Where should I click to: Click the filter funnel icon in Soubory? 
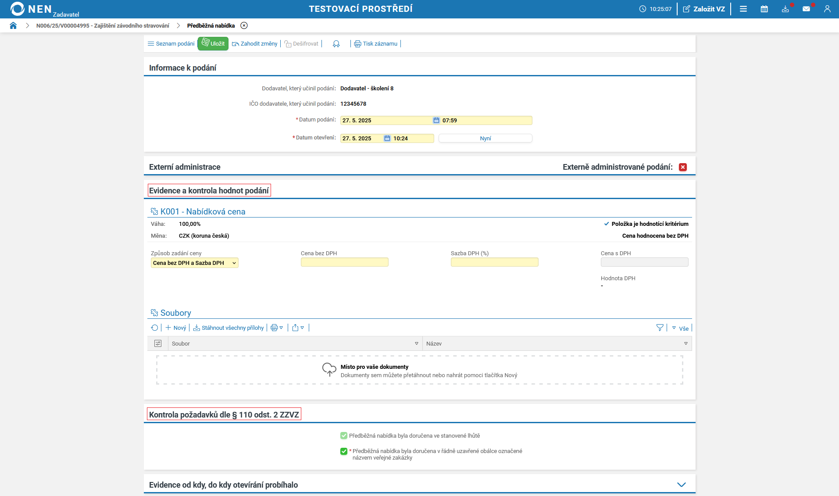[660, 328]
